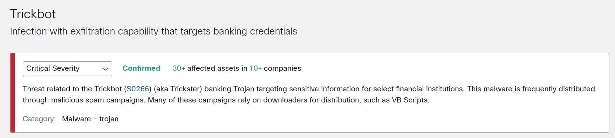Click the chevron arrow in severity selector
This screenshot has width=615, height=138.
pos(105,69)
